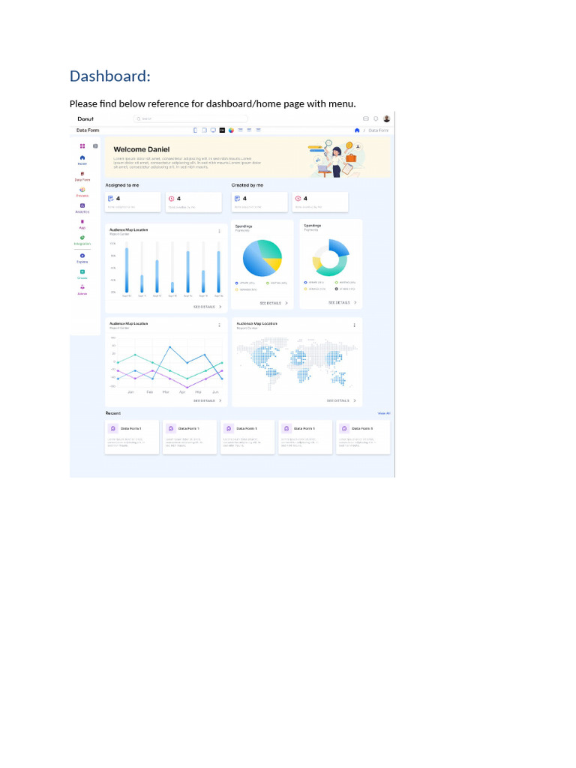576x768 pixels.
Task: Click the Data Form title below Donut logo
Action: point(88,130)
